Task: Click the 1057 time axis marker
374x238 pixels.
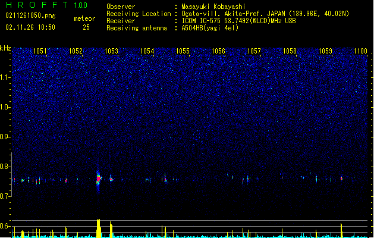Action: (x=254, y=51)
